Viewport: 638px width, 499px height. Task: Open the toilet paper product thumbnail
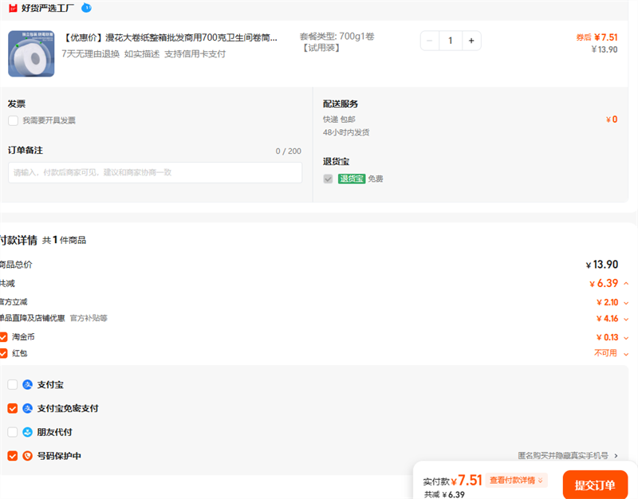[31, 53]
